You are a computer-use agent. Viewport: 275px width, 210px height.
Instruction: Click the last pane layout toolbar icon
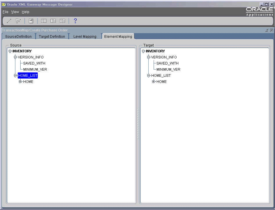(62, 21)
